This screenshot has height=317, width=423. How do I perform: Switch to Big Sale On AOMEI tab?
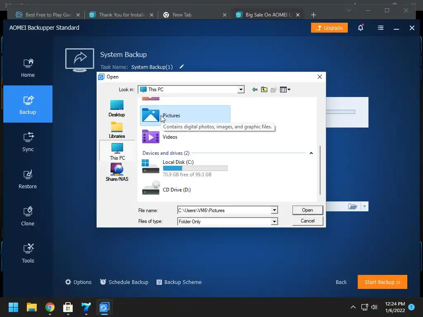tap(267, 15)
